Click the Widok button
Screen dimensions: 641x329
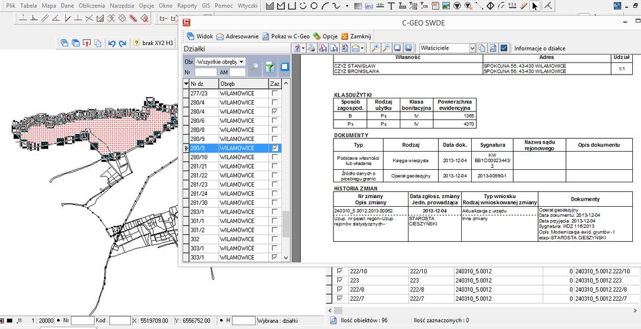pyautogui.click(x=200, y=36)
